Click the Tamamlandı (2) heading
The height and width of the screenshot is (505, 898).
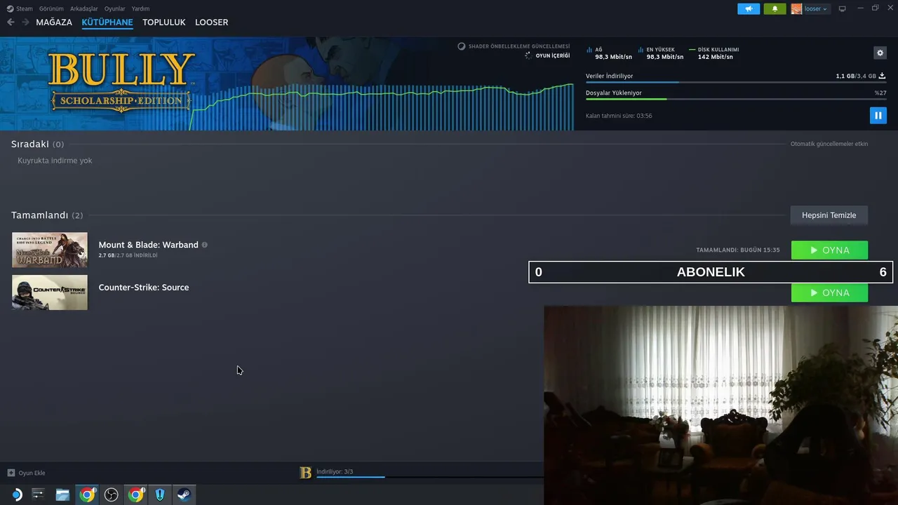[47, 215]
